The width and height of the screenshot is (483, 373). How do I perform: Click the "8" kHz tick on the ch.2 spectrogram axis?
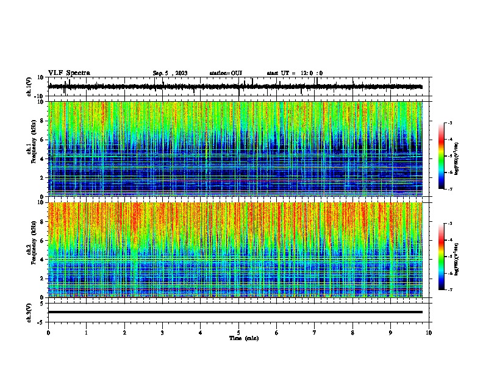(x=43, y=222)
